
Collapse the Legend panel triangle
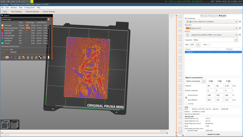2,15
